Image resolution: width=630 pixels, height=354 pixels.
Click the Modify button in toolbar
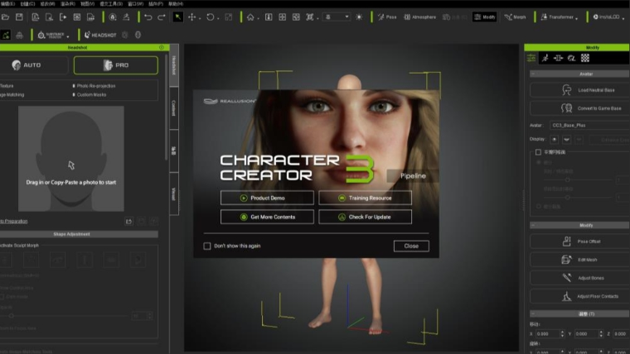coord(485,17)
